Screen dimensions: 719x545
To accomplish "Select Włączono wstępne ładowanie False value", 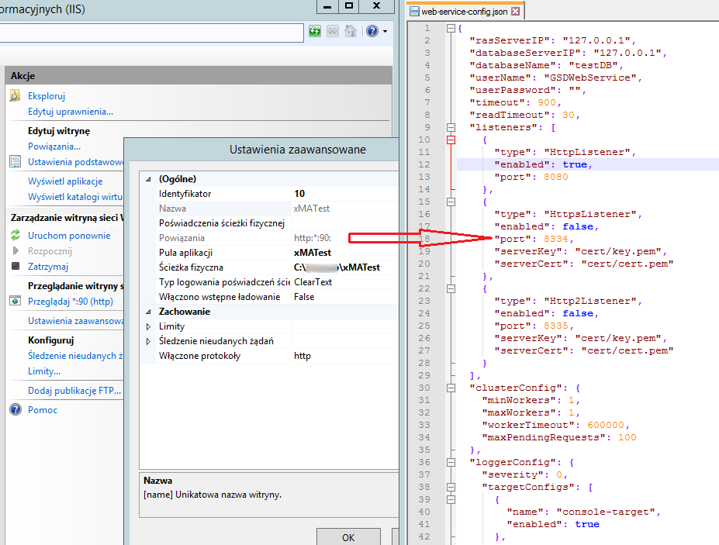I will tap(304, 297).
